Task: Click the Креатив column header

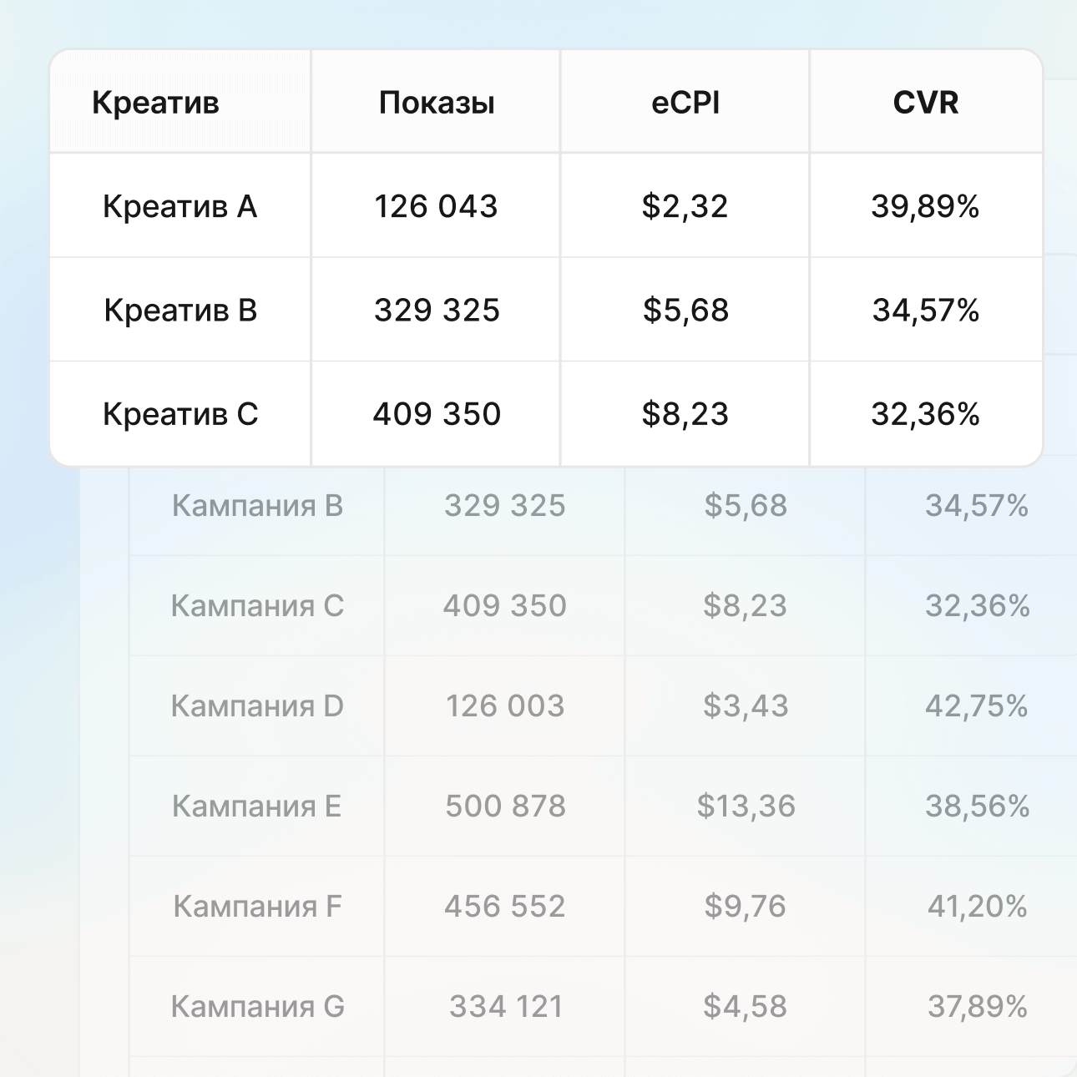Action: (155, 103)
